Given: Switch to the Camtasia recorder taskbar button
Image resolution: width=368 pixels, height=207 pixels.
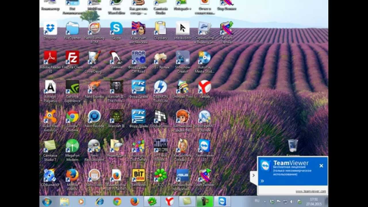Looking at the screenshot, I should pos(205,202).
